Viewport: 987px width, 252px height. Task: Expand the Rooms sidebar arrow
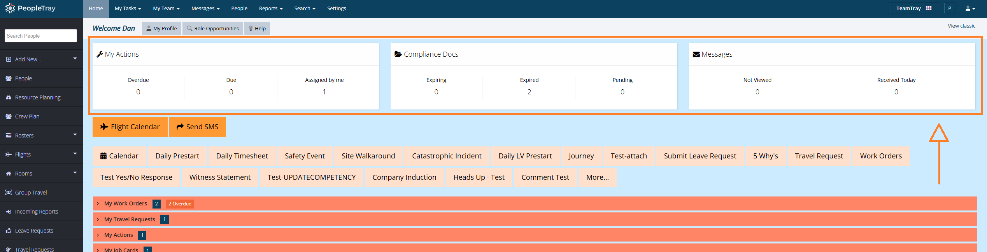tap(75, 173)
